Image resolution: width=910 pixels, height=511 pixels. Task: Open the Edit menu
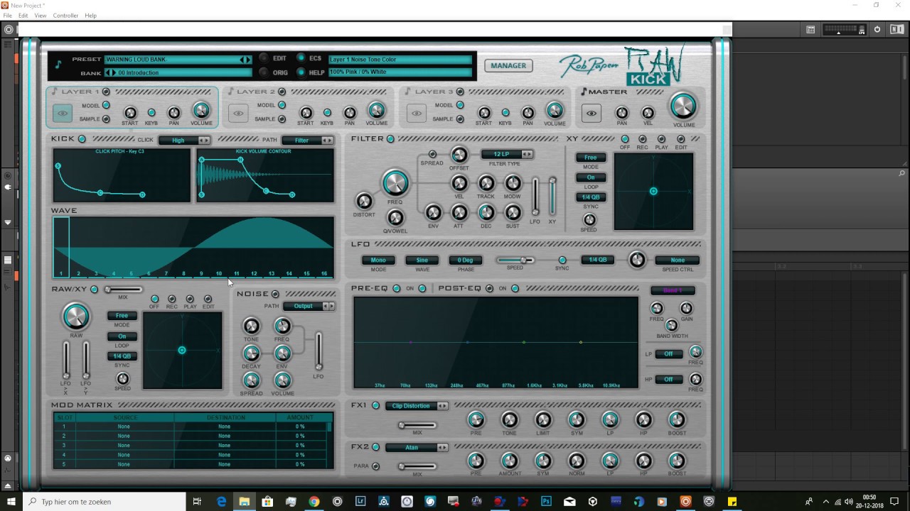[23, 16]
